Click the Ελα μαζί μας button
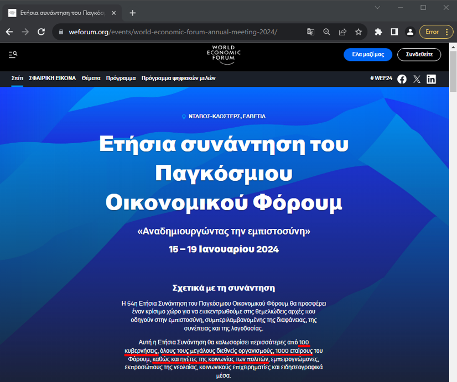Screen dimensions: 457x382 coord(368,54)
